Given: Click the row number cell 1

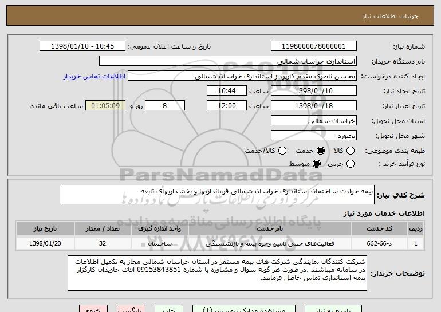Looking at the screenshot, I should coord(416,243).
